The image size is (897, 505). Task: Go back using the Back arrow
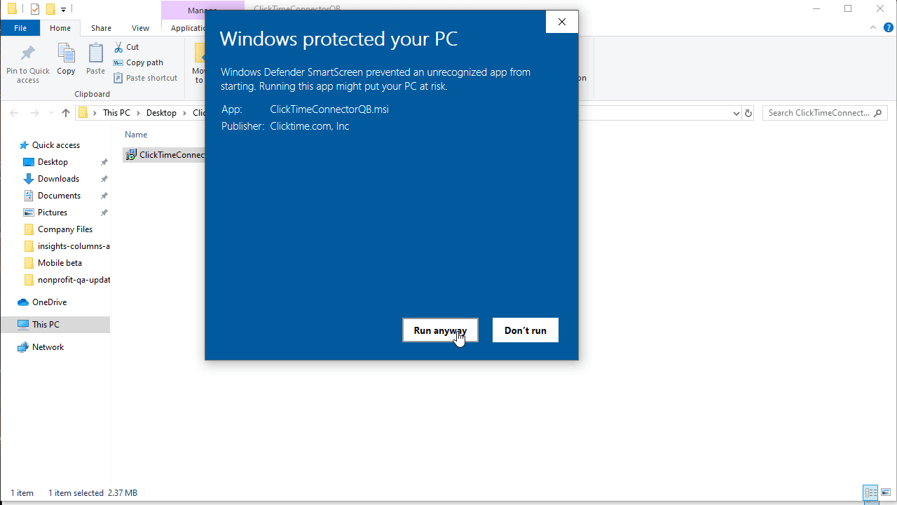(14, 113)
